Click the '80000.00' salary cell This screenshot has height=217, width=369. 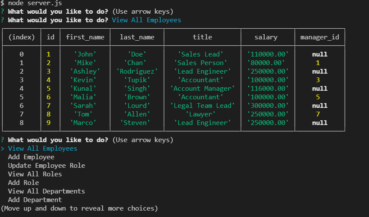coord(266,63)
